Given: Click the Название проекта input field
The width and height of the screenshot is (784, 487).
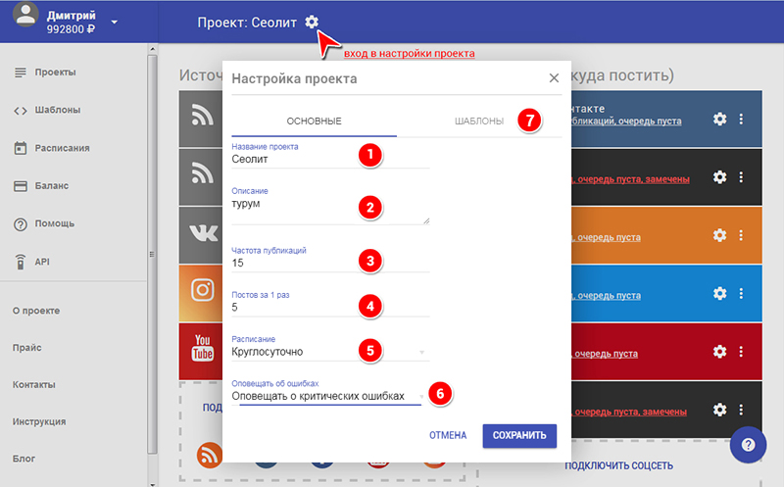Looking at the screenshot, I should coord(329,159).
